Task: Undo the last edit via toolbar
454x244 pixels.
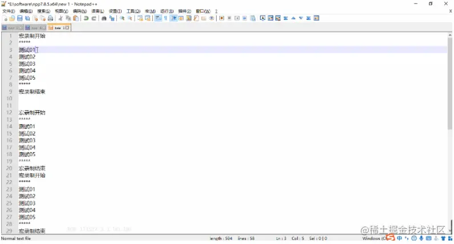Action: click(86, 18)
